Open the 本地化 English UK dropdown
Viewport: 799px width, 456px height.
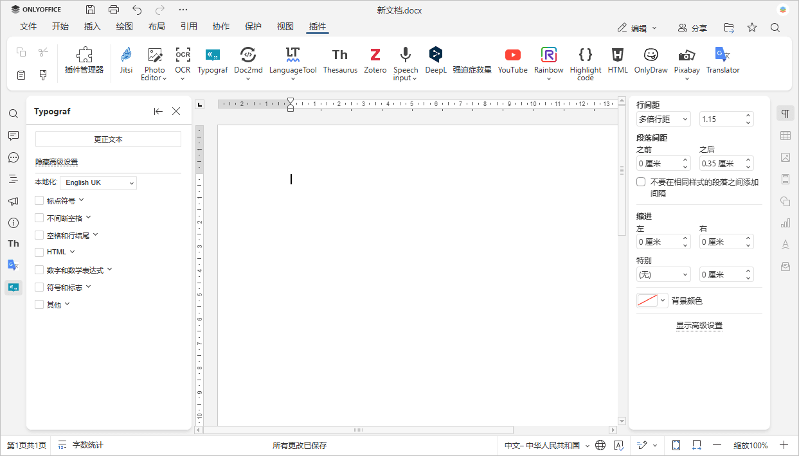tap(99, 183)
